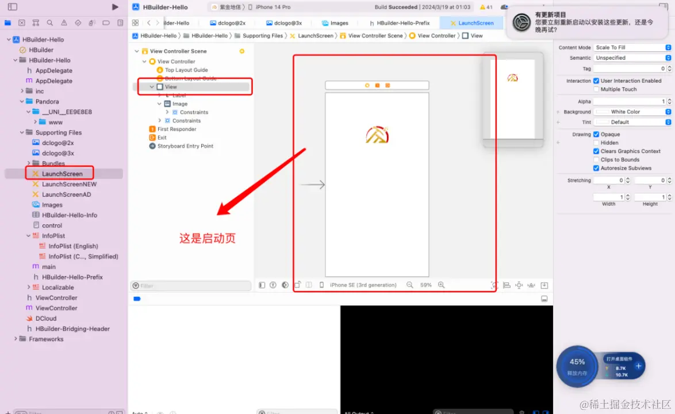Switch to dclogo@3x tab
This screenshot has height=414, width=675.
point(284,23)
